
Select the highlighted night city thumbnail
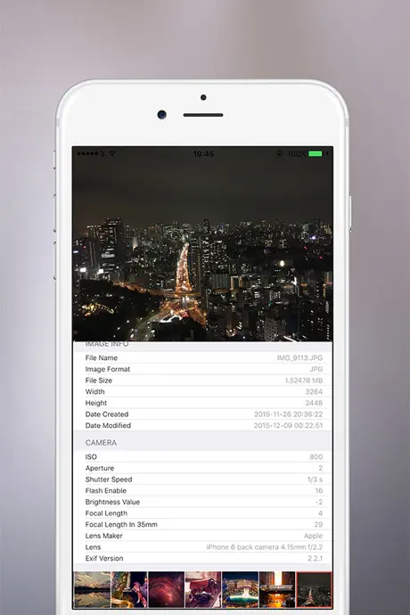314,589
